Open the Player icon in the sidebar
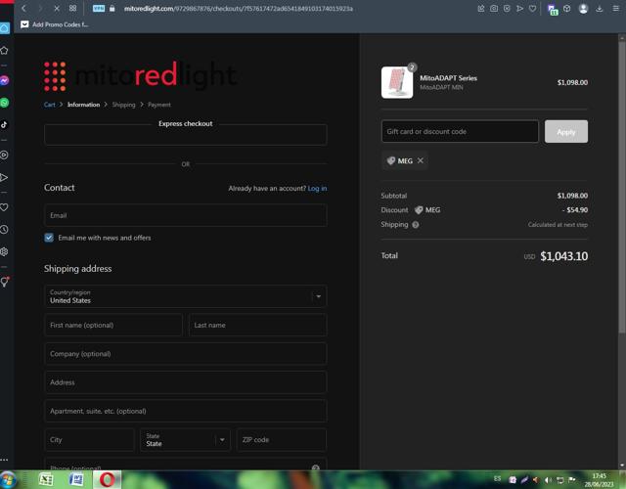Viewport: 626px width, 489px height. (4, 155)
